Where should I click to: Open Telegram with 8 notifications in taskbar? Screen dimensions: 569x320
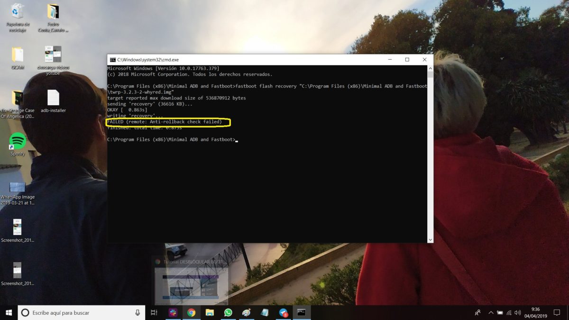tap(284, 312)
